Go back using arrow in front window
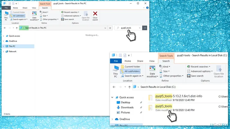The height and width of the screenshot is (129, 230). coord(114,87)
